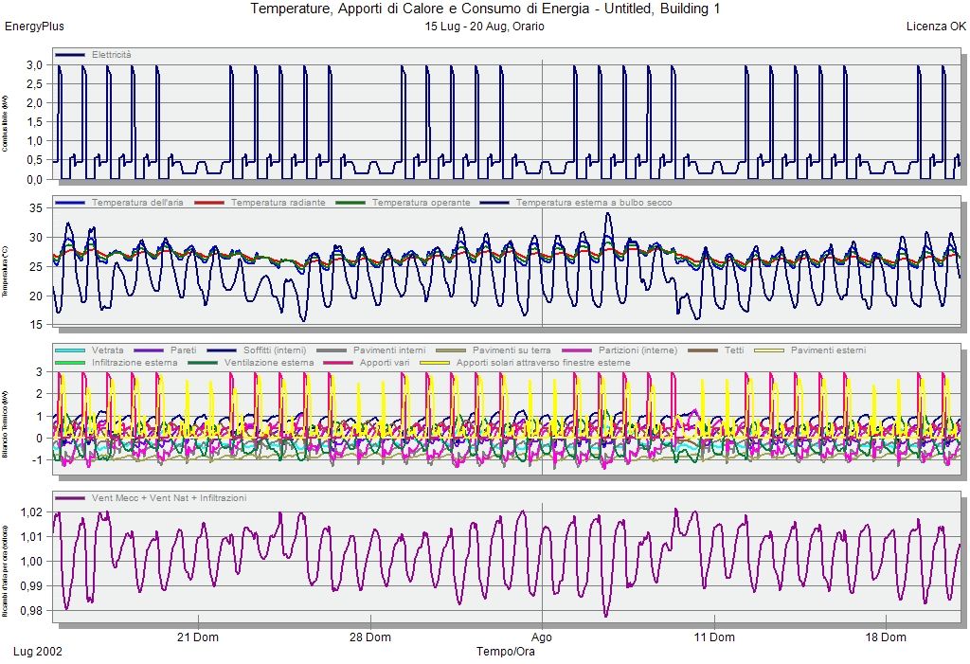
Task: Click the Pavimenti esterni legend swatch
Action: click(769, 350)
